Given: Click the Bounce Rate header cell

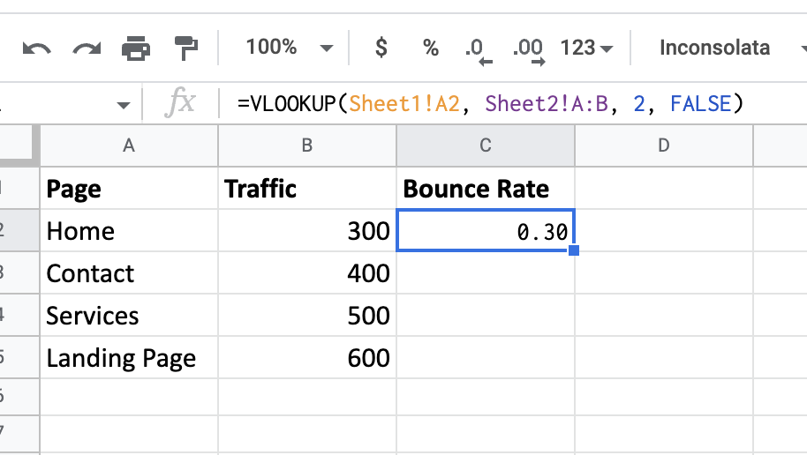Looking at the screenshot, I should tap(477, 189).
